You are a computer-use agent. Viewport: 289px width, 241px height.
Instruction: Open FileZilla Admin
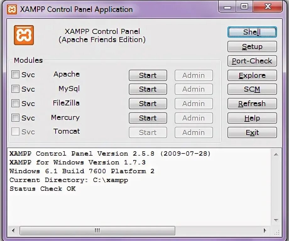click(x=194, y=104)
